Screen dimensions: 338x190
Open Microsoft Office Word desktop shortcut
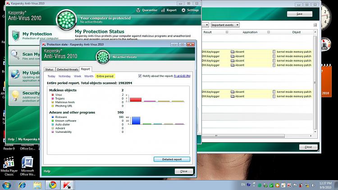(x=27, y=166)
